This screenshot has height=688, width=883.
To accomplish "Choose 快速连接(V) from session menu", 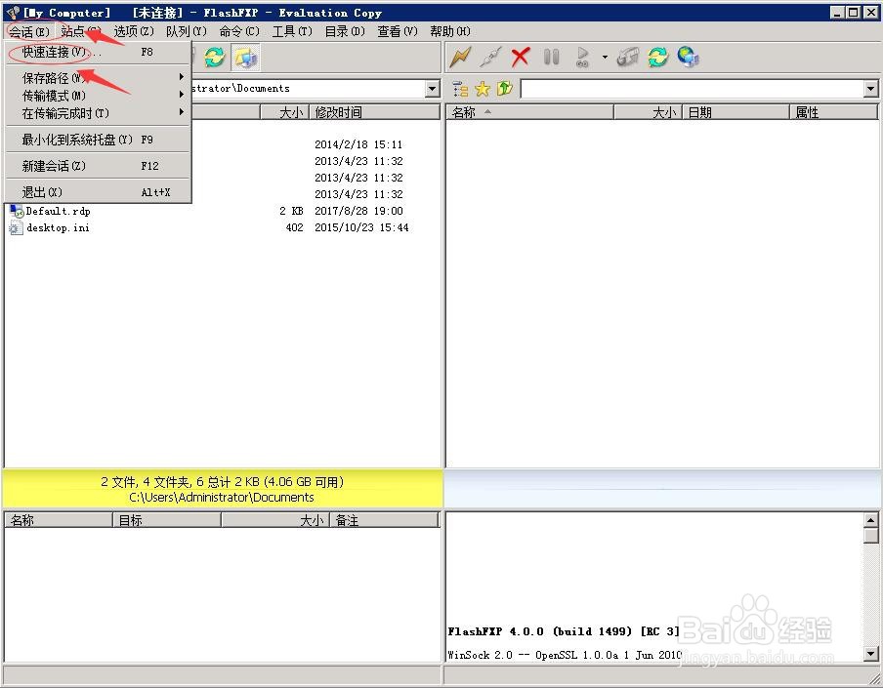I will (98, 53).
